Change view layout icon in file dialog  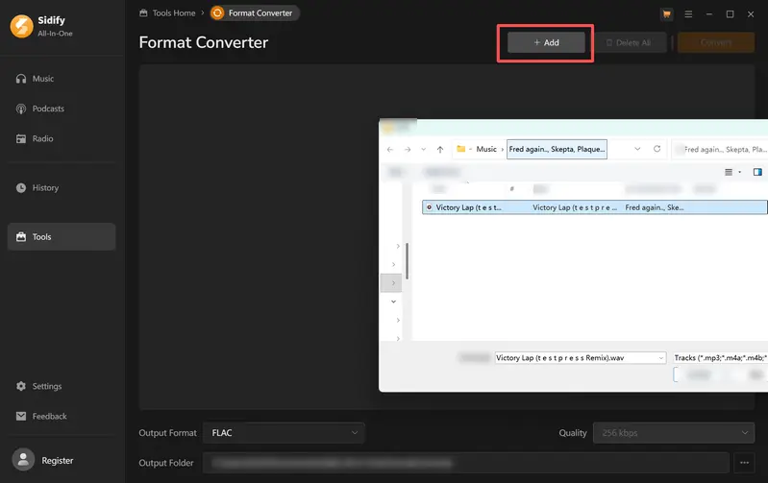729,172
